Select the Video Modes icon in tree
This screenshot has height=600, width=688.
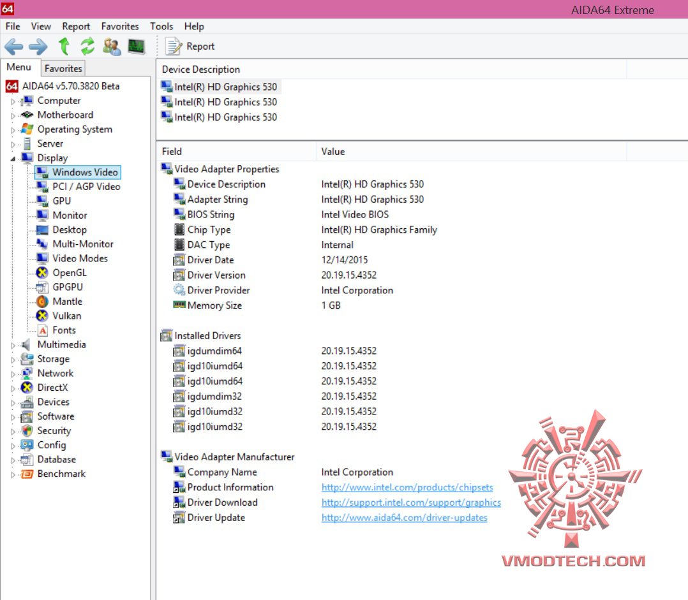click(x=43, y=258)
